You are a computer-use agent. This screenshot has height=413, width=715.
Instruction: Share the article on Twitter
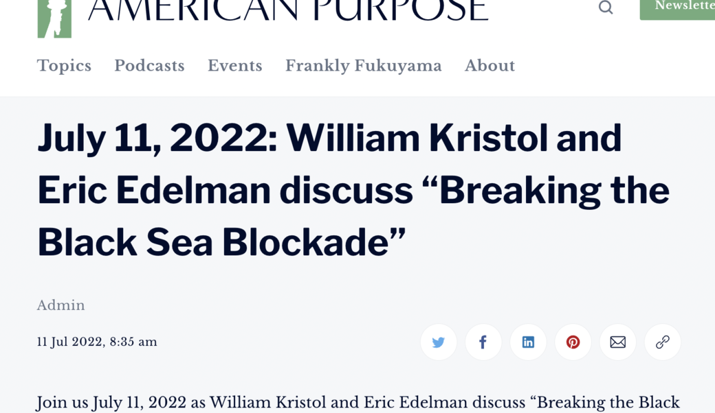[x=439, y=342]
